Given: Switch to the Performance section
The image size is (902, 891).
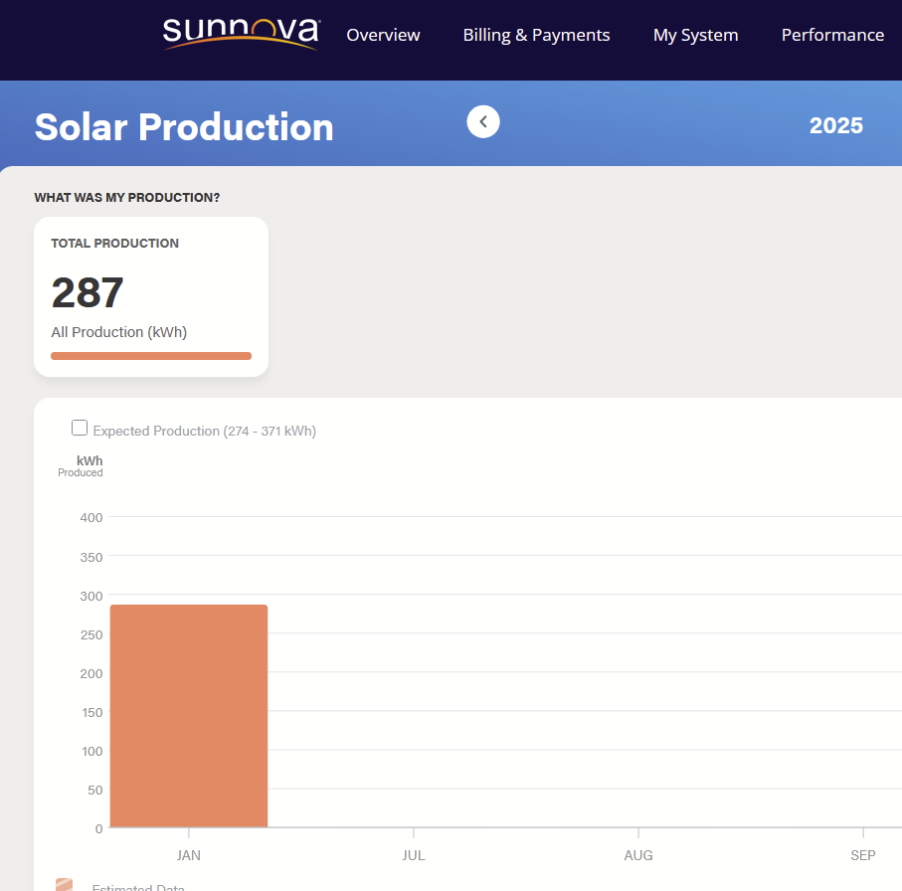Looking at the screenshot, I should click(832, 35).
